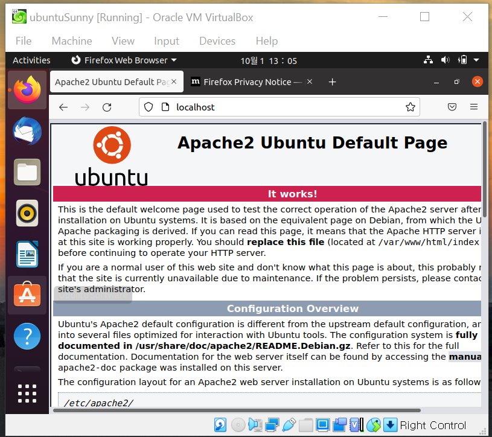Open LibreOffice Writer from the dock
Image resolution: width=492 pixels, height=437 pixels.
(x=27, y=254)
